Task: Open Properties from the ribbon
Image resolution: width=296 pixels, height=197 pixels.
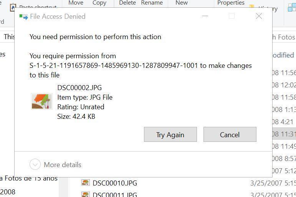Action: click(230, 3)
